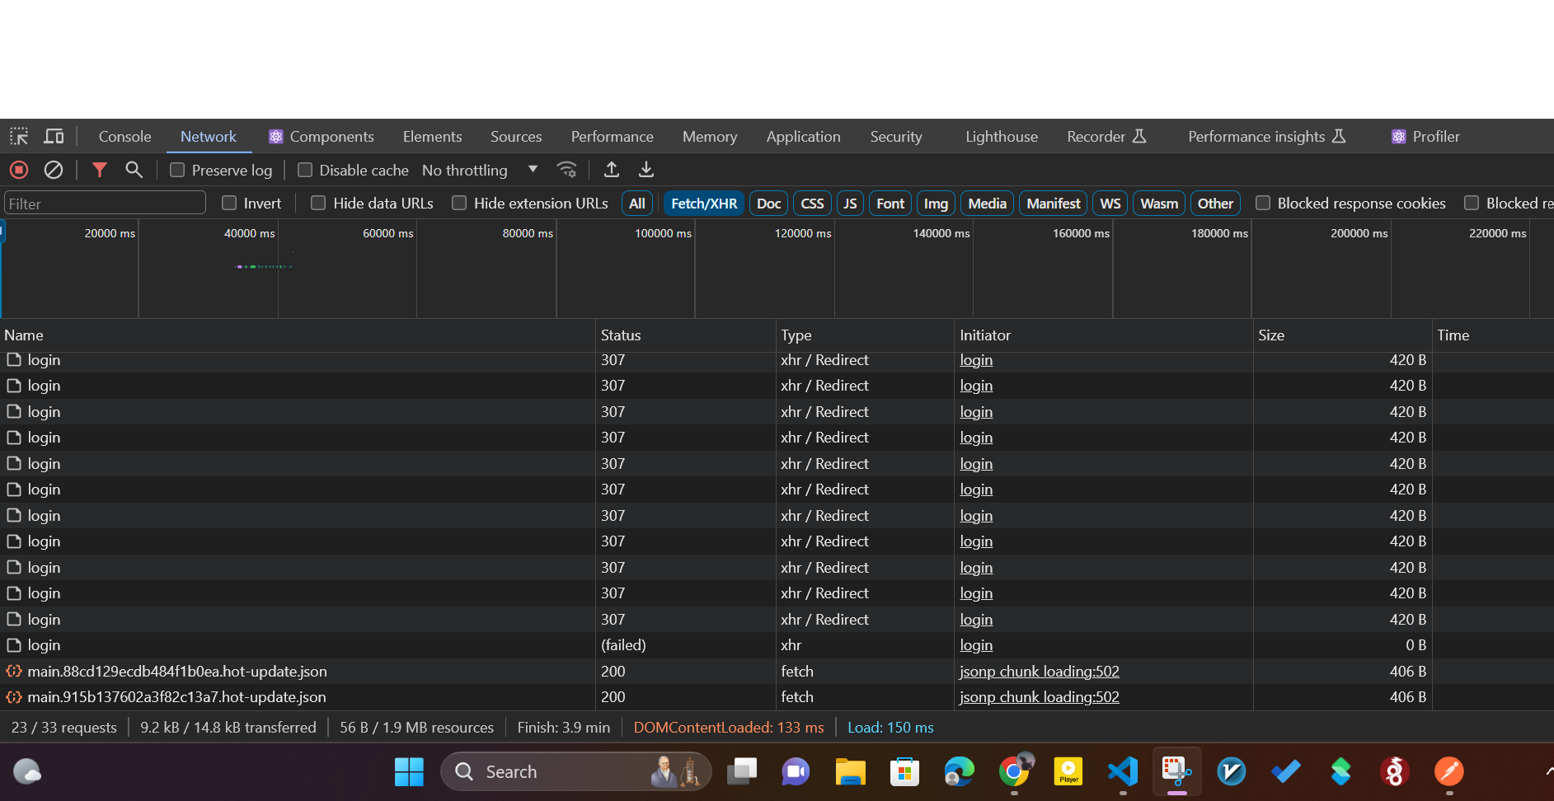Open the Sources tab

[516, 137]
